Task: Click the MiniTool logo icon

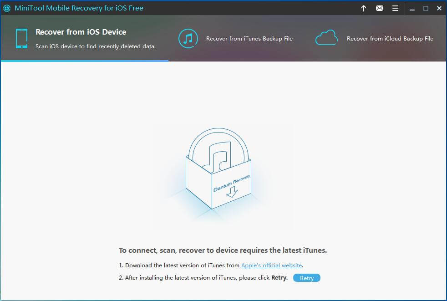Action: [x=6, y=8]
